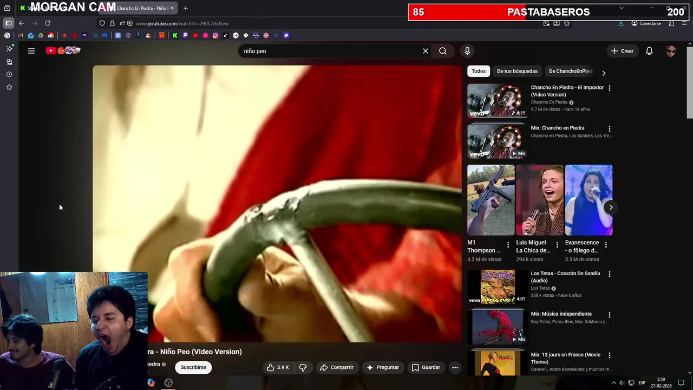Open the YouTube account avatar menu

point(671,51)
